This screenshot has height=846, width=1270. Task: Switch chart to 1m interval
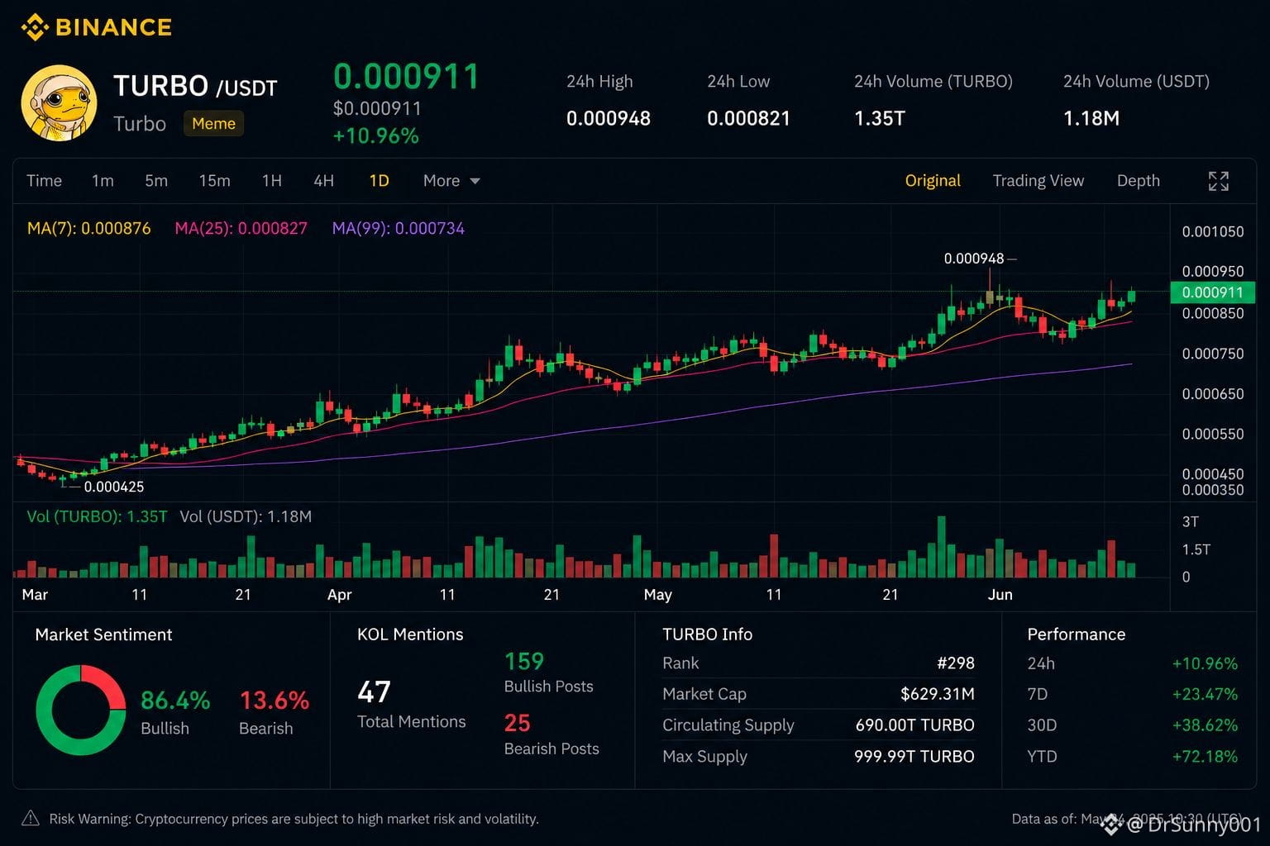(103, 181)
